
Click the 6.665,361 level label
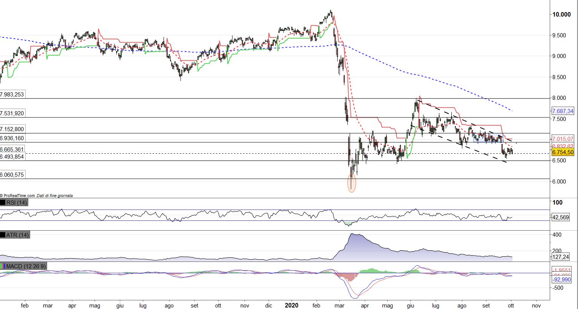coord(12,150)
